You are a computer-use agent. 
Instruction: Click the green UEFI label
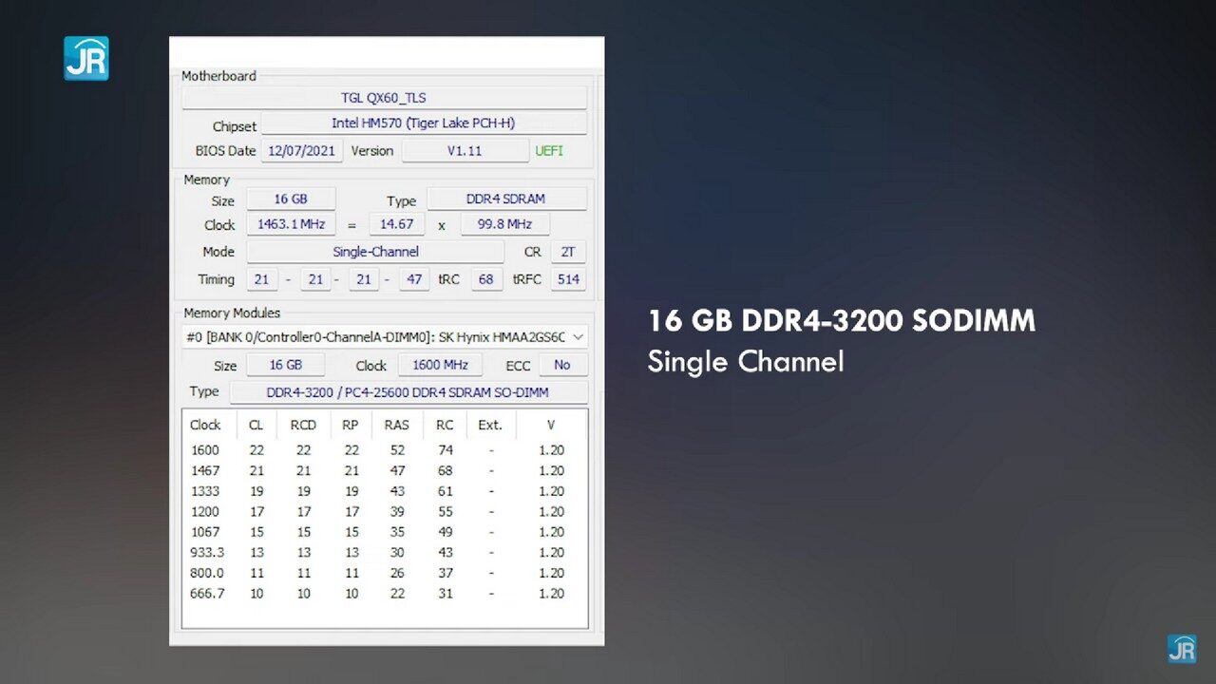click(x=549, y=151)
